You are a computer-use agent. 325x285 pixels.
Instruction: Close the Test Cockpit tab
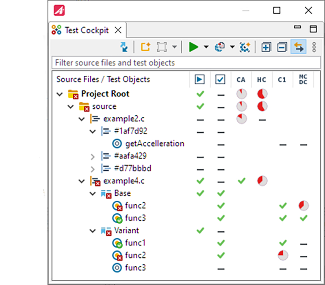pos(118,30)
